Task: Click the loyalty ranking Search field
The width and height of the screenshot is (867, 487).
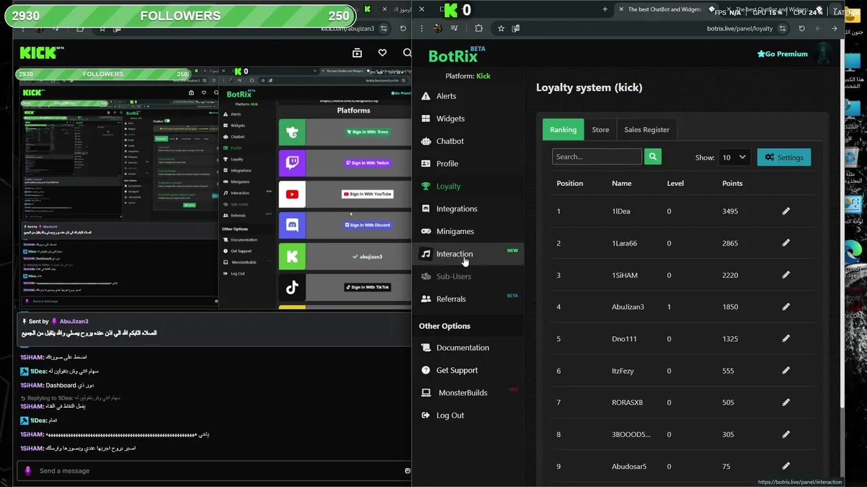Action: coord(597,157)
